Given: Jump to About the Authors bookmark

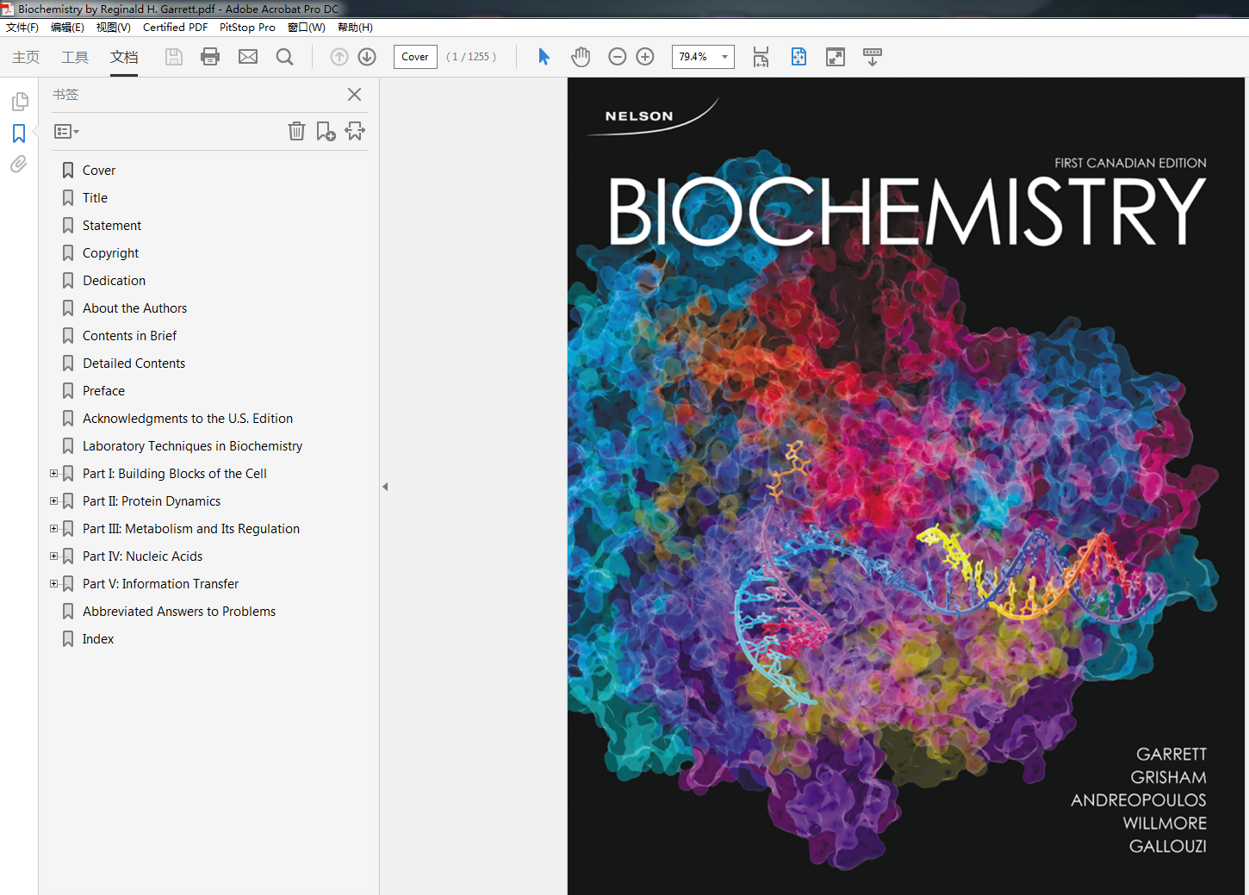Looking at the screenshot, I should pyautogui.click(x=134, y=308).
